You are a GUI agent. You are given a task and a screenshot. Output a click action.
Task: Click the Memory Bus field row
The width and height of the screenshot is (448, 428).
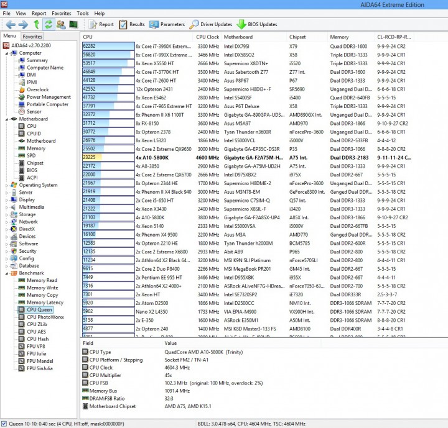(200, 391)
